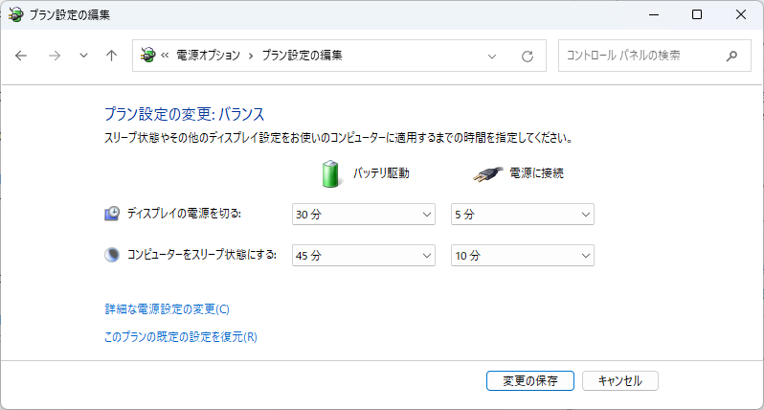Click the display power-off clock icon
Screen dimensions: 764x410
click(x=112, y=214)
